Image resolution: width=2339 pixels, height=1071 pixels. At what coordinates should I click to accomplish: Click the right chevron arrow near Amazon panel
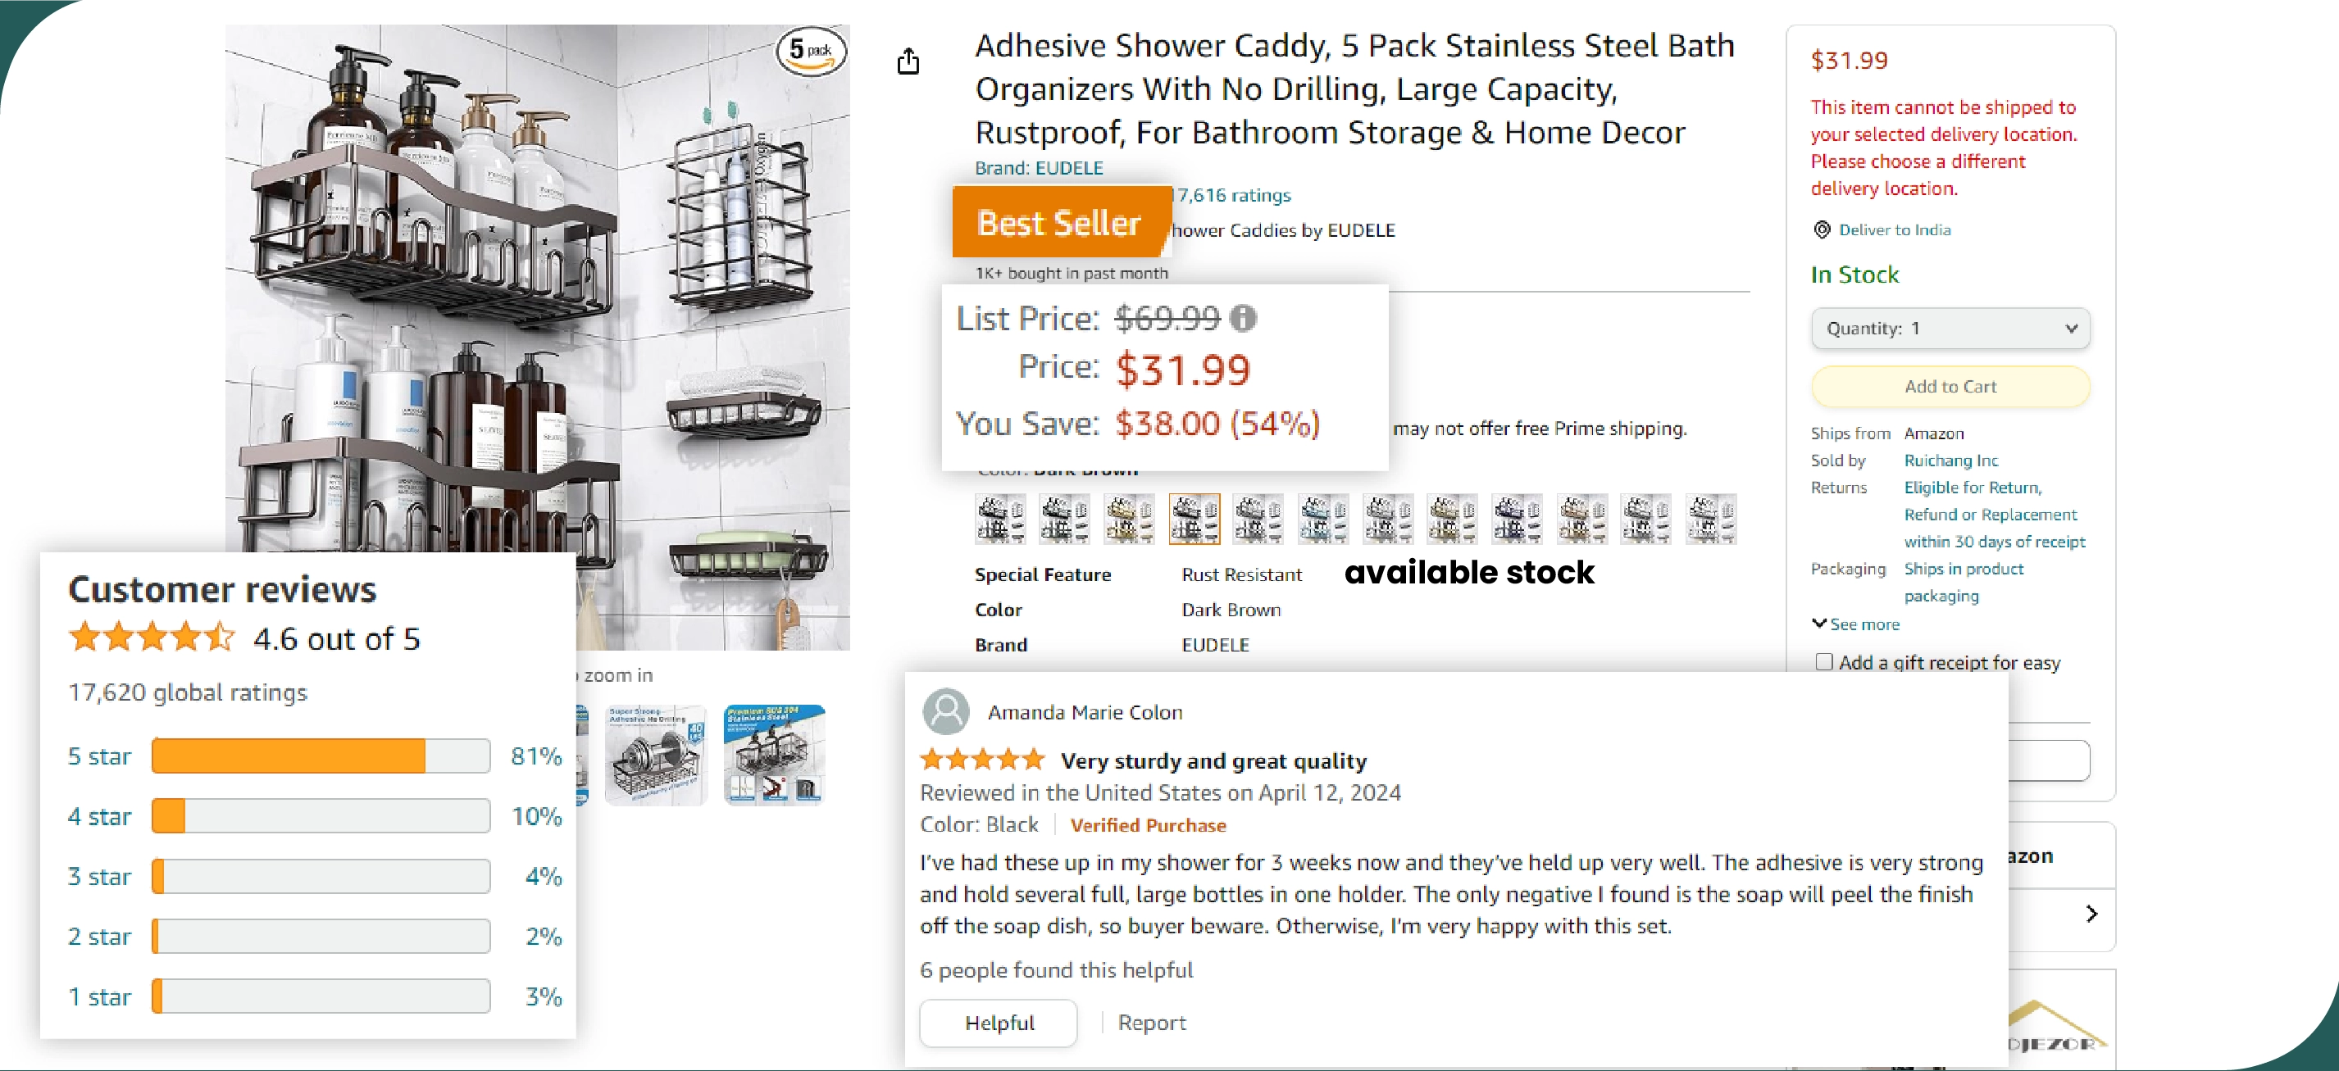[x=2093, y=913]
